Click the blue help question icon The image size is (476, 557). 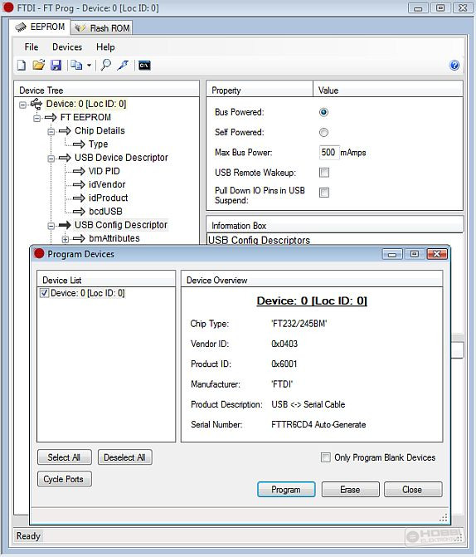click(454, 66)
